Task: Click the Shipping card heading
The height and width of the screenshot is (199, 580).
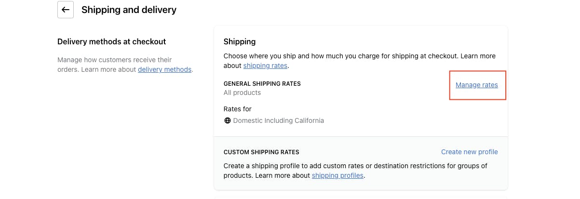Action: click(x=240, y=42)
